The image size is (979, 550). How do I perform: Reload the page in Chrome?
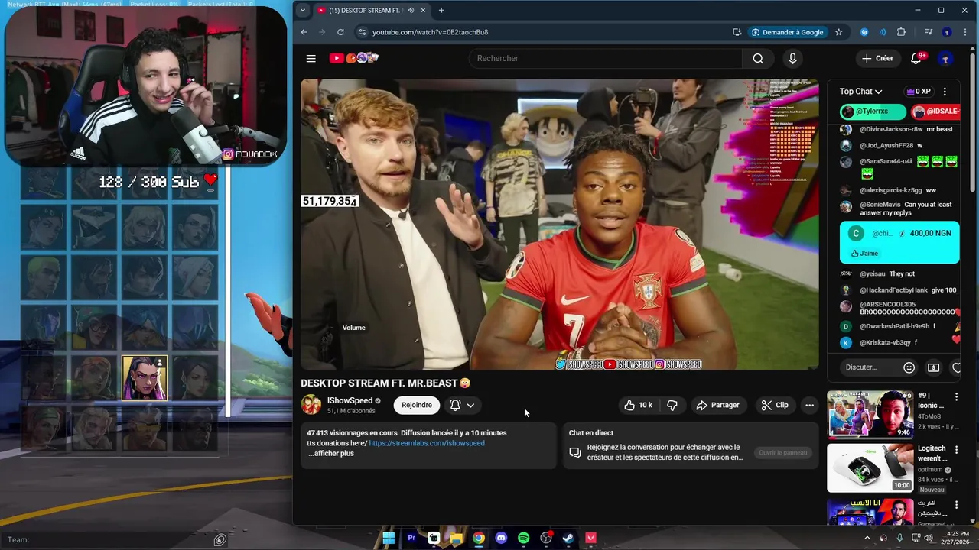(340, 32)
